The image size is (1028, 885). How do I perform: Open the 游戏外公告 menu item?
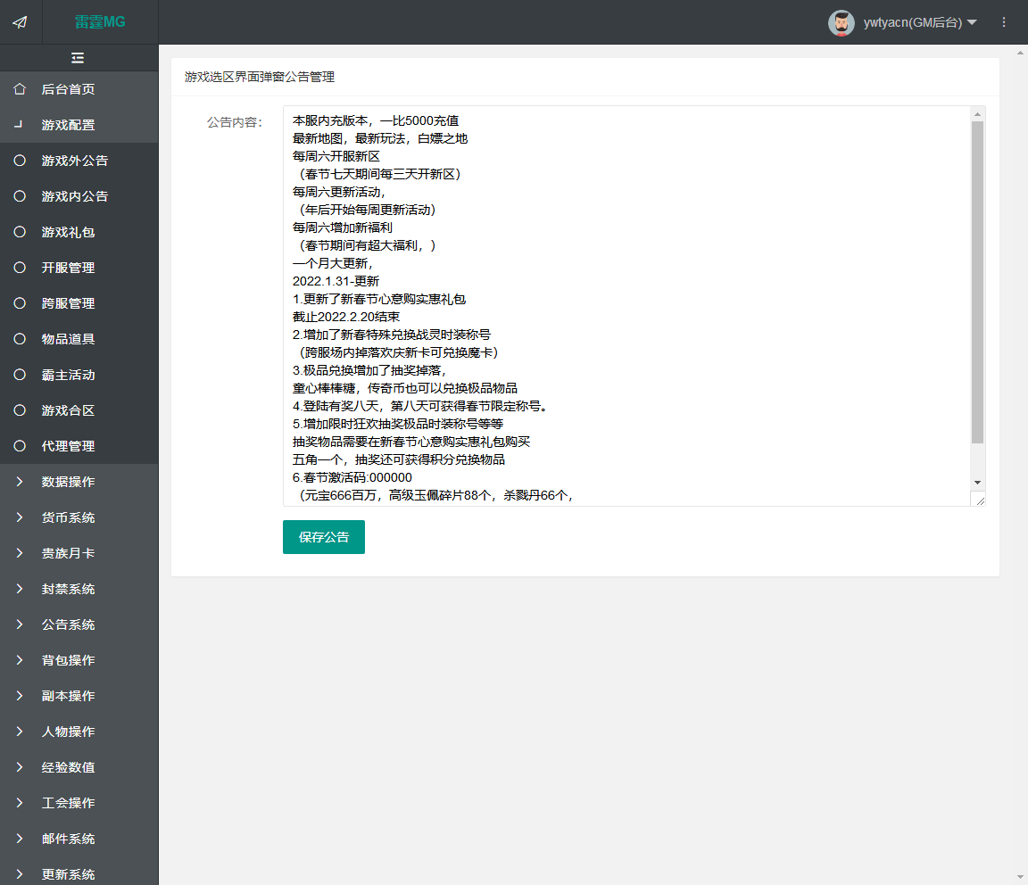point(79,161)
